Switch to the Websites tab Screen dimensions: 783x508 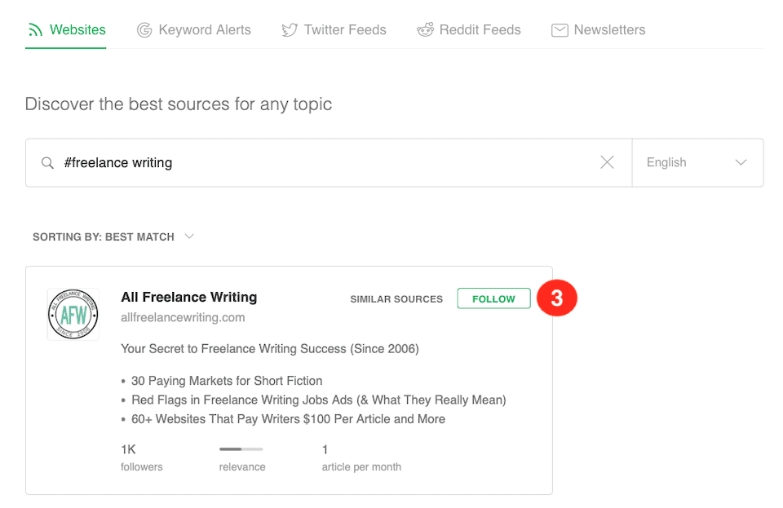(x=77, y=29)
